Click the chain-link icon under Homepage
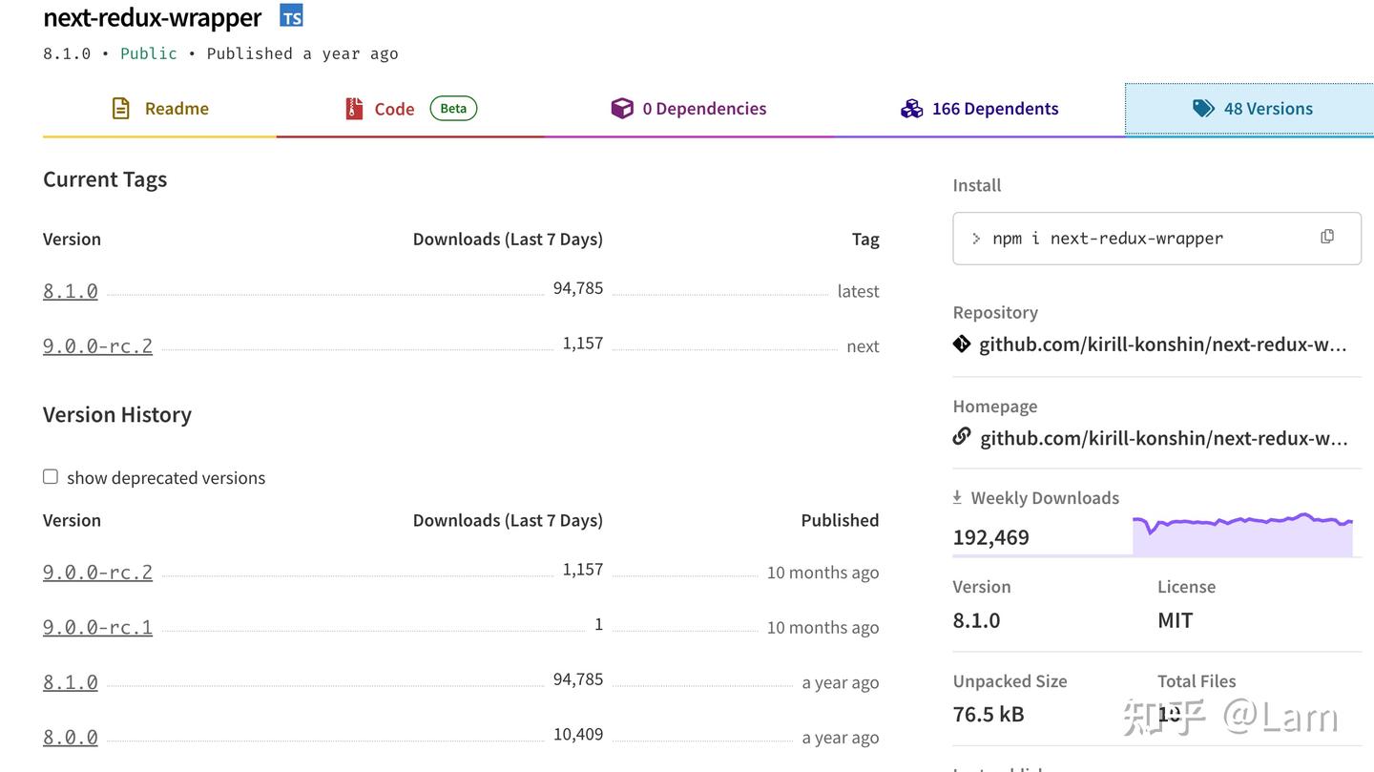 click(x=961, y=437)
